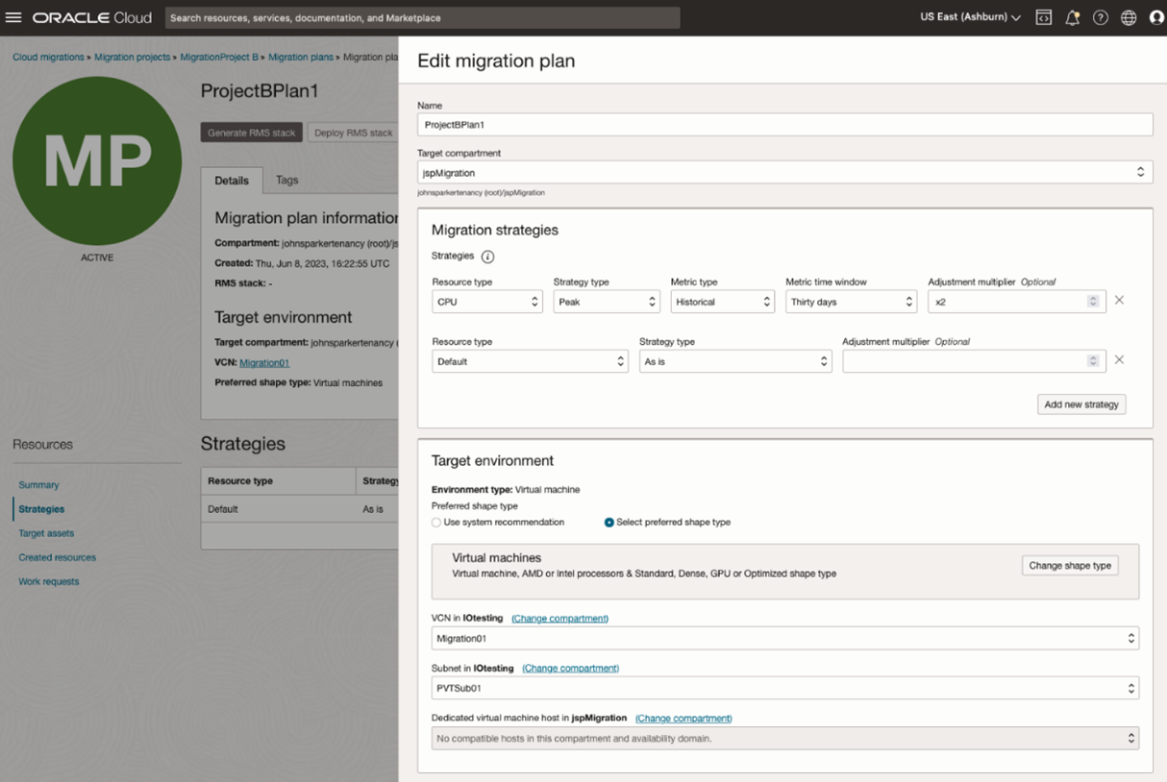
Task: Open the Cloud Shell developer tools icon
Action: (x=1043, y=16)
